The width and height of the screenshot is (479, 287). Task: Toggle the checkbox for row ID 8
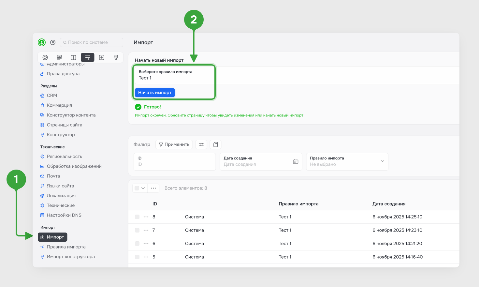coord(137,217)
